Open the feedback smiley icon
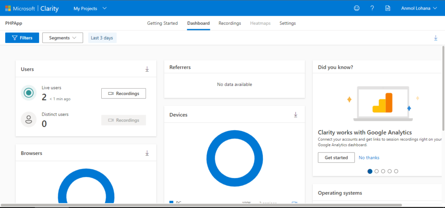Viewport: 445px width, 208px height. tap(357, 8)
